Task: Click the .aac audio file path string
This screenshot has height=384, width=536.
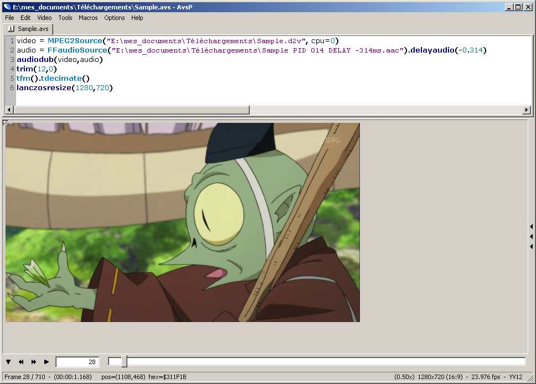Action: coord(257,50)
